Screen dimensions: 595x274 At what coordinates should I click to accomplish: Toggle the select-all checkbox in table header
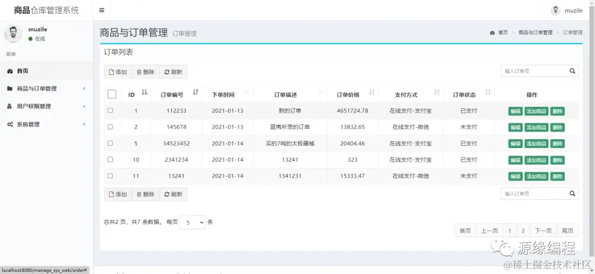point(112,94)
